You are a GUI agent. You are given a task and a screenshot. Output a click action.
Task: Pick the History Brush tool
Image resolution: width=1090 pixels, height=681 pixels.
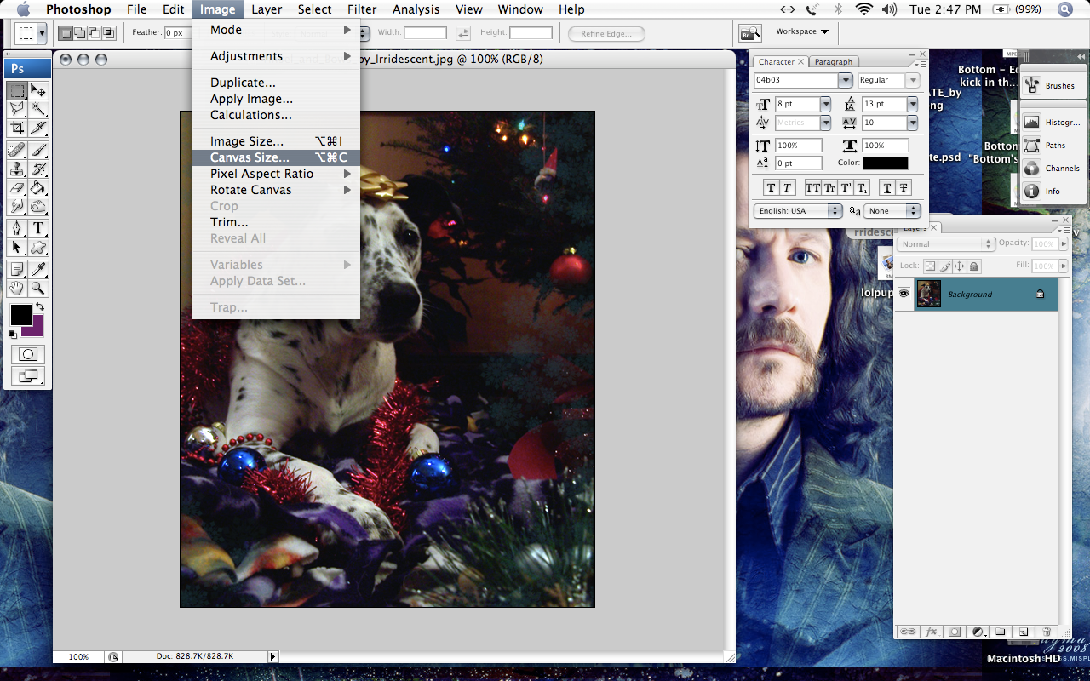(38, 169)
